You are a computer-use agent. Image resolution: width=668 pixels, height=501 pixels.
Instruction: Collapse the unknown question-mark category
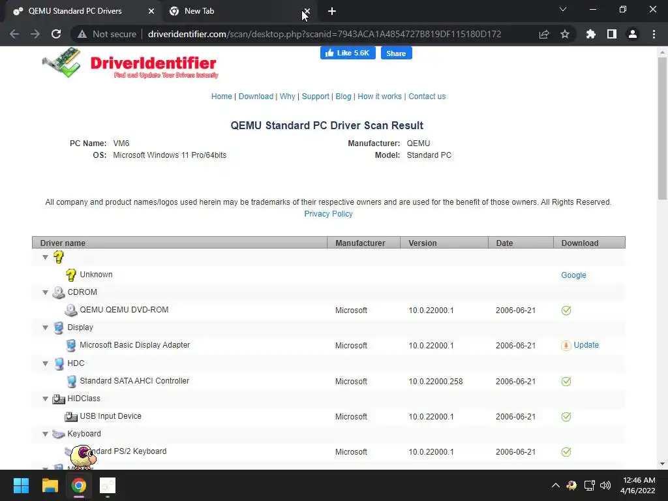[45, 257]
